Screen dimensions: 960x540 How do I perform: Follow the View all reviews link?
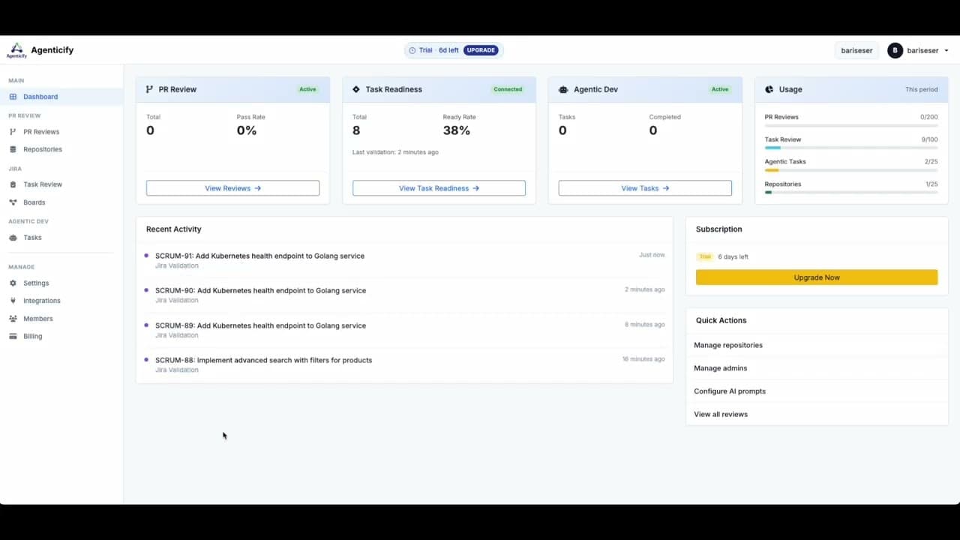(720, 414)
